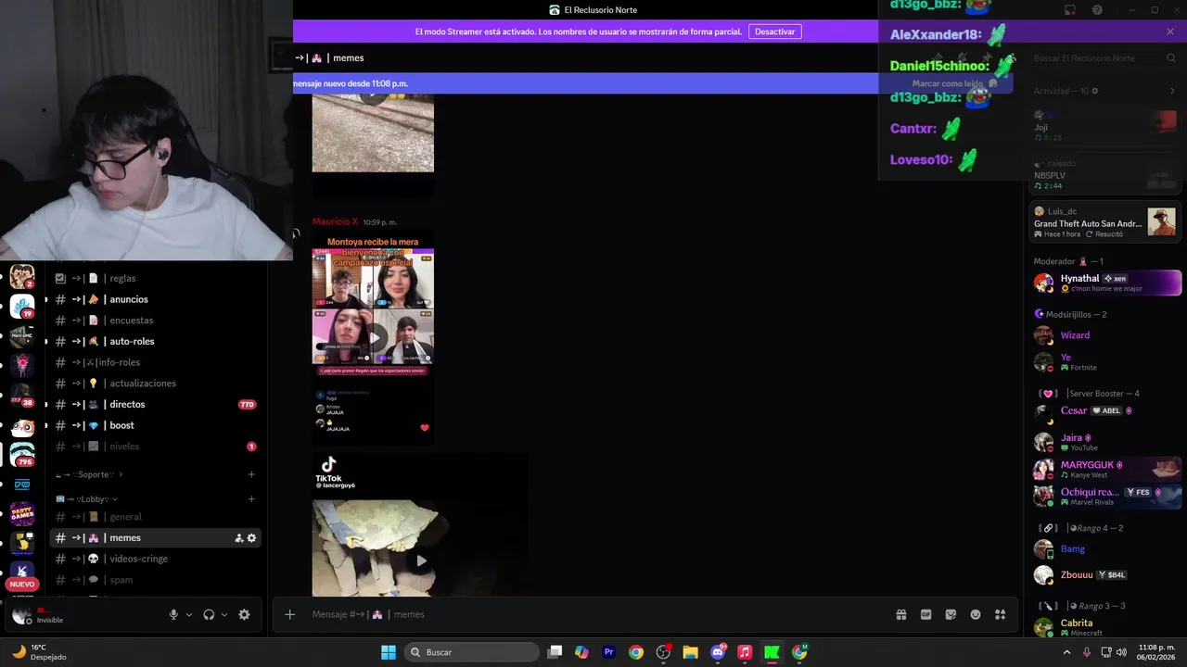This screenshot has height=667, width=1187.
Task: Open the weather widget showing 16°C
Action: pos(39,652)
